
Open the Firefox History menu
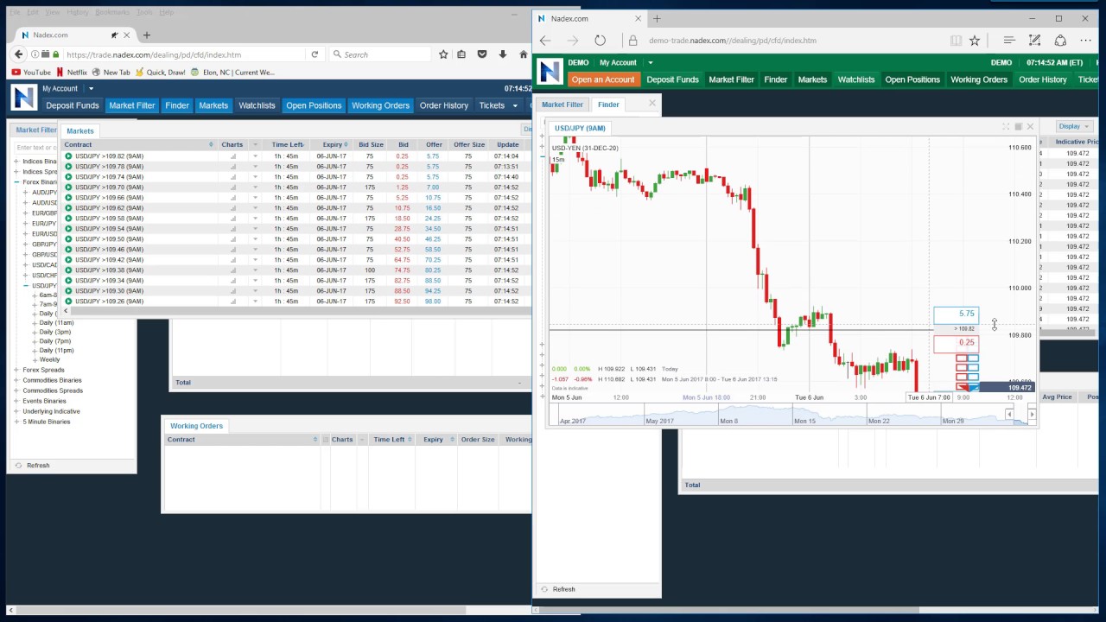tap(77, 12)
